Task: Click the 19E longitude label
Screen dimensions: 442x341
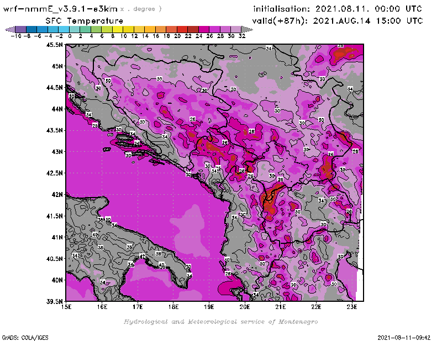Action: coord(209,307)
